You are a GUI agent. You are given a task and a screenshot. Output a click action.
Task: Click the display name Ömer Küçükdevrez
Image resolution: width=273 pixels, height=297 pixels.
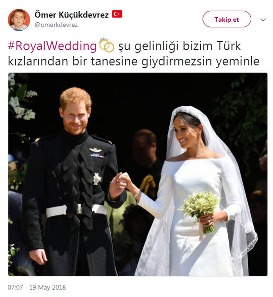(x=71, y=15)
